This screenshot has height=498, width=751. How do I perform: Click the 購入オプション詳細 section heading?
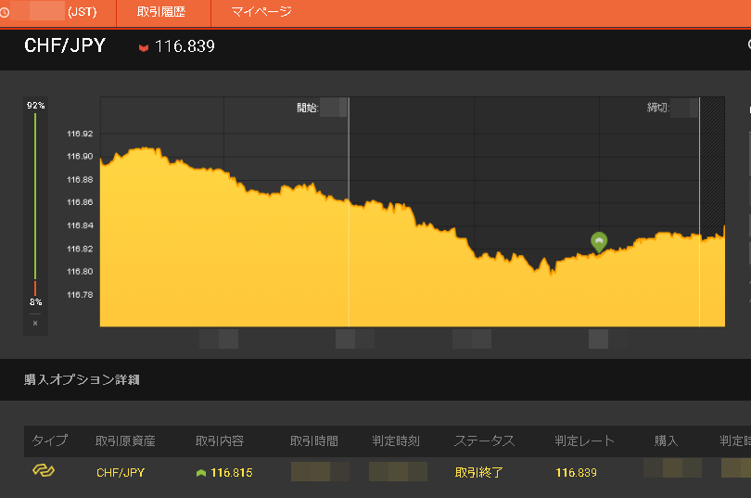[82, 379]
